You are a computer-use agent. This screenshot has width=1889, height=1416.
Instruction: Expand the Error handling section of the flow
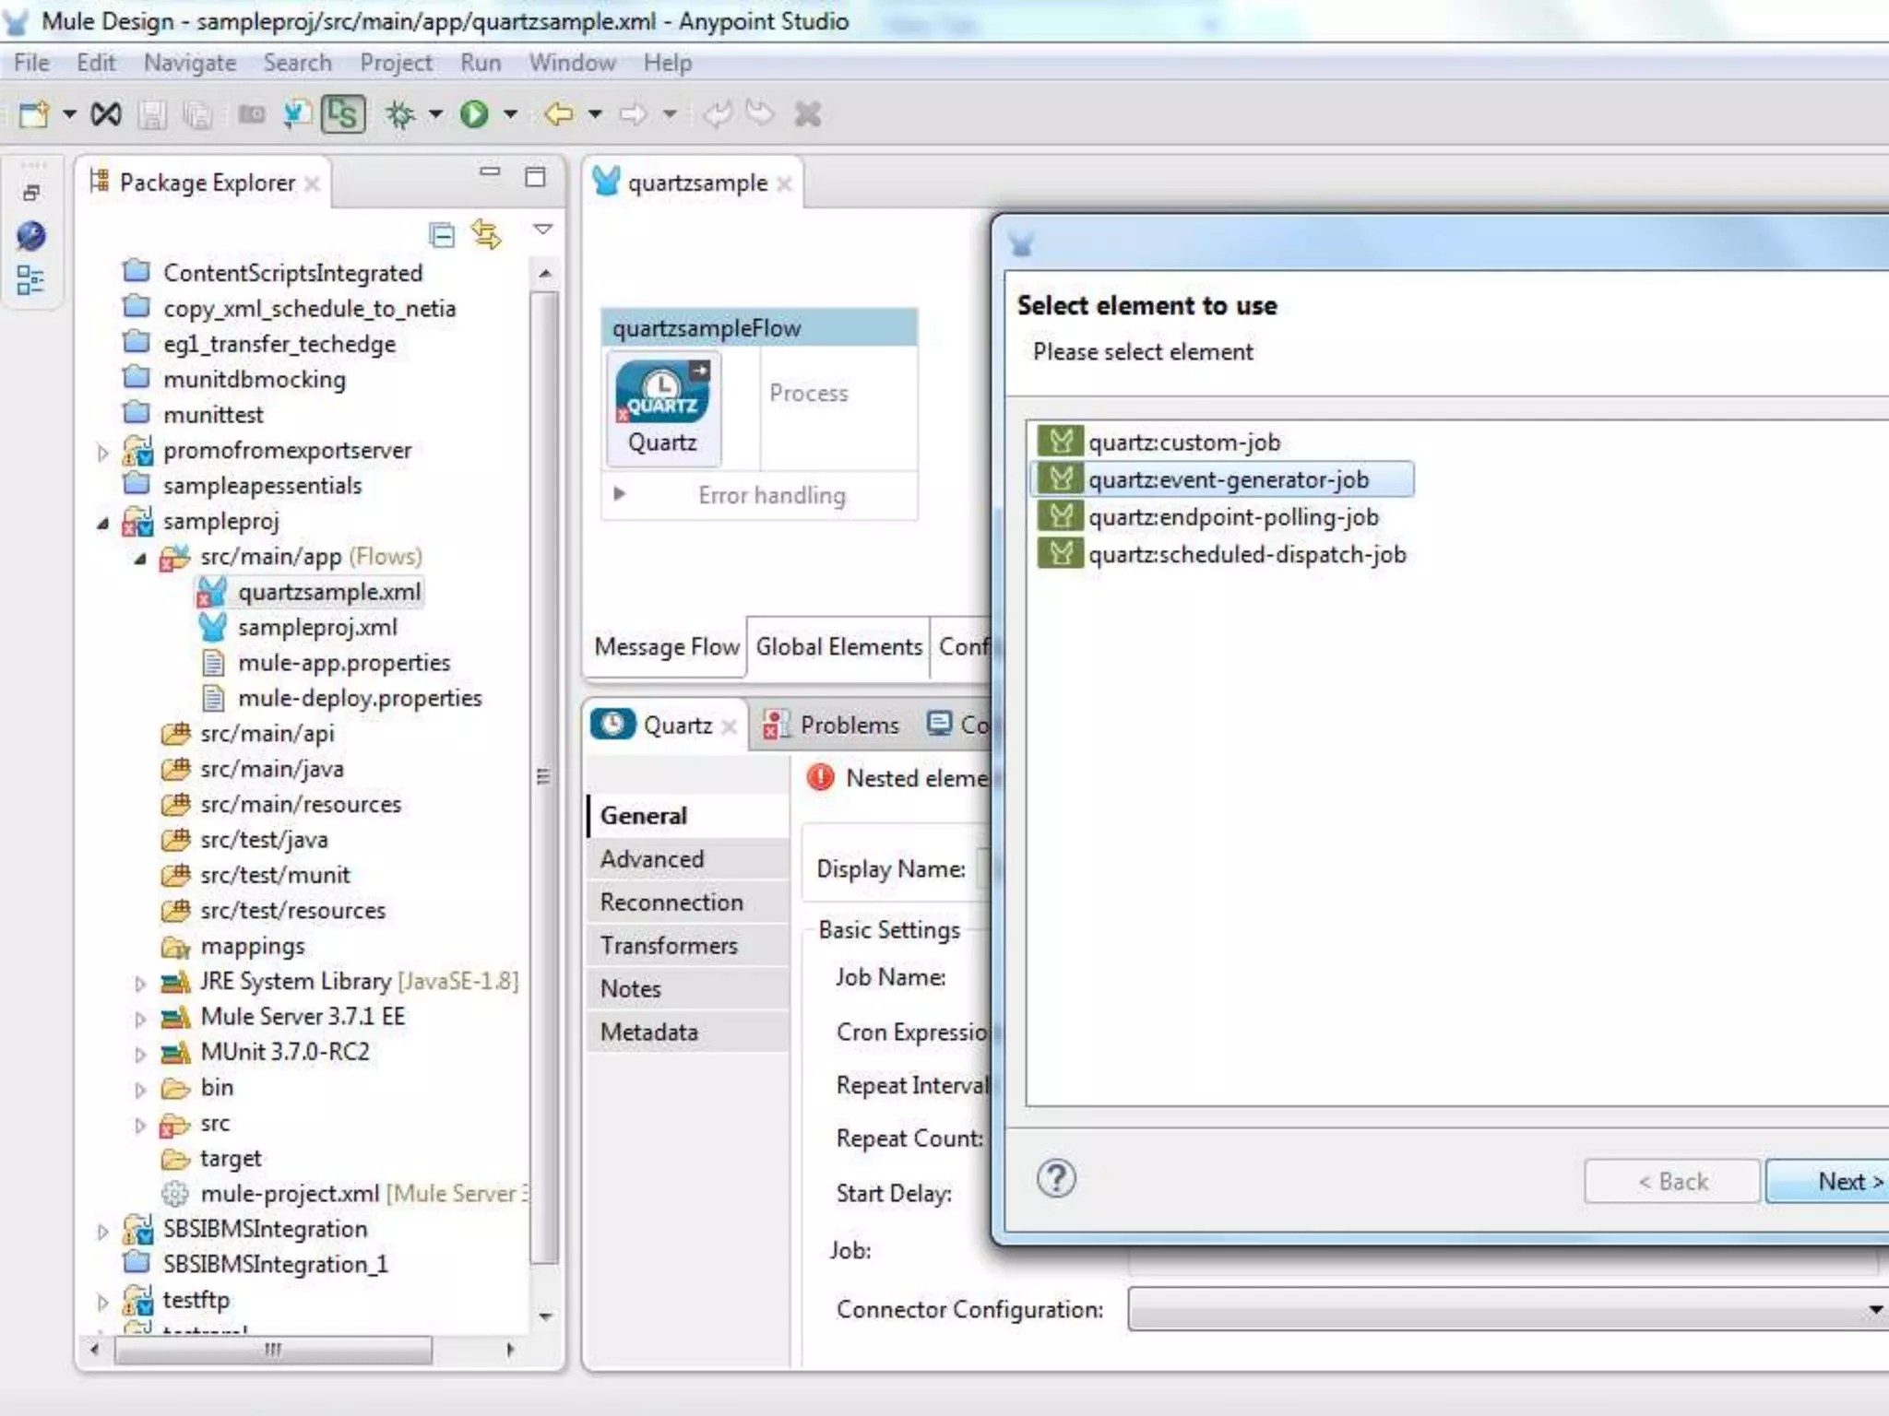click(x=620, y=494)
